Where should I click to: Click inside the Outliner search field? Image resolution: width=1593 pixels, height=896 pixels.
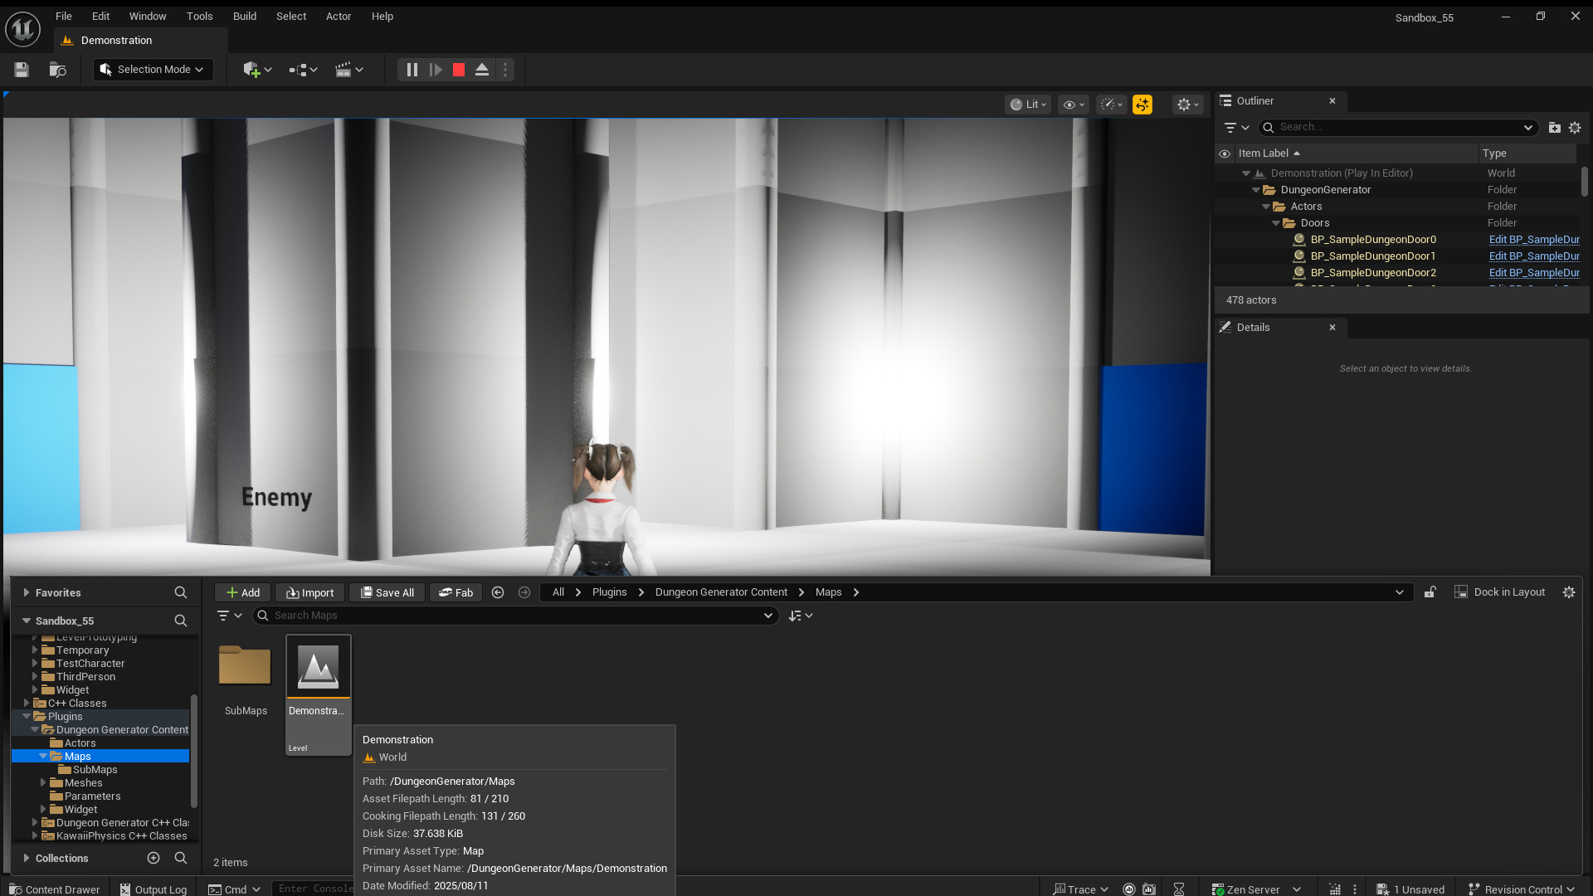tap(1398, 128)
